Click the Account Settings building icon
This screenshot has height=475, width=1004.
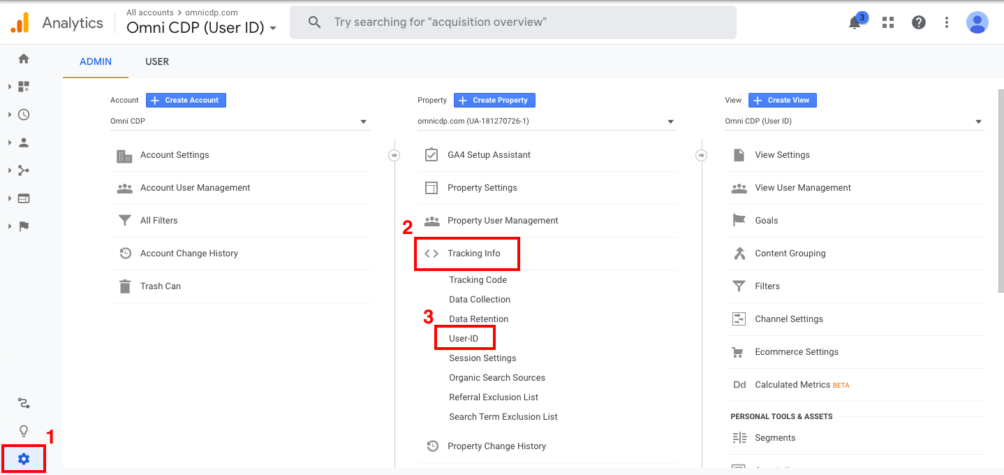[124, 156]
